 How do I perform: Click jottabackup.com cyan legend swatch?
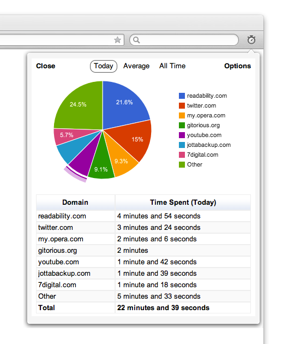click(182, 145)
